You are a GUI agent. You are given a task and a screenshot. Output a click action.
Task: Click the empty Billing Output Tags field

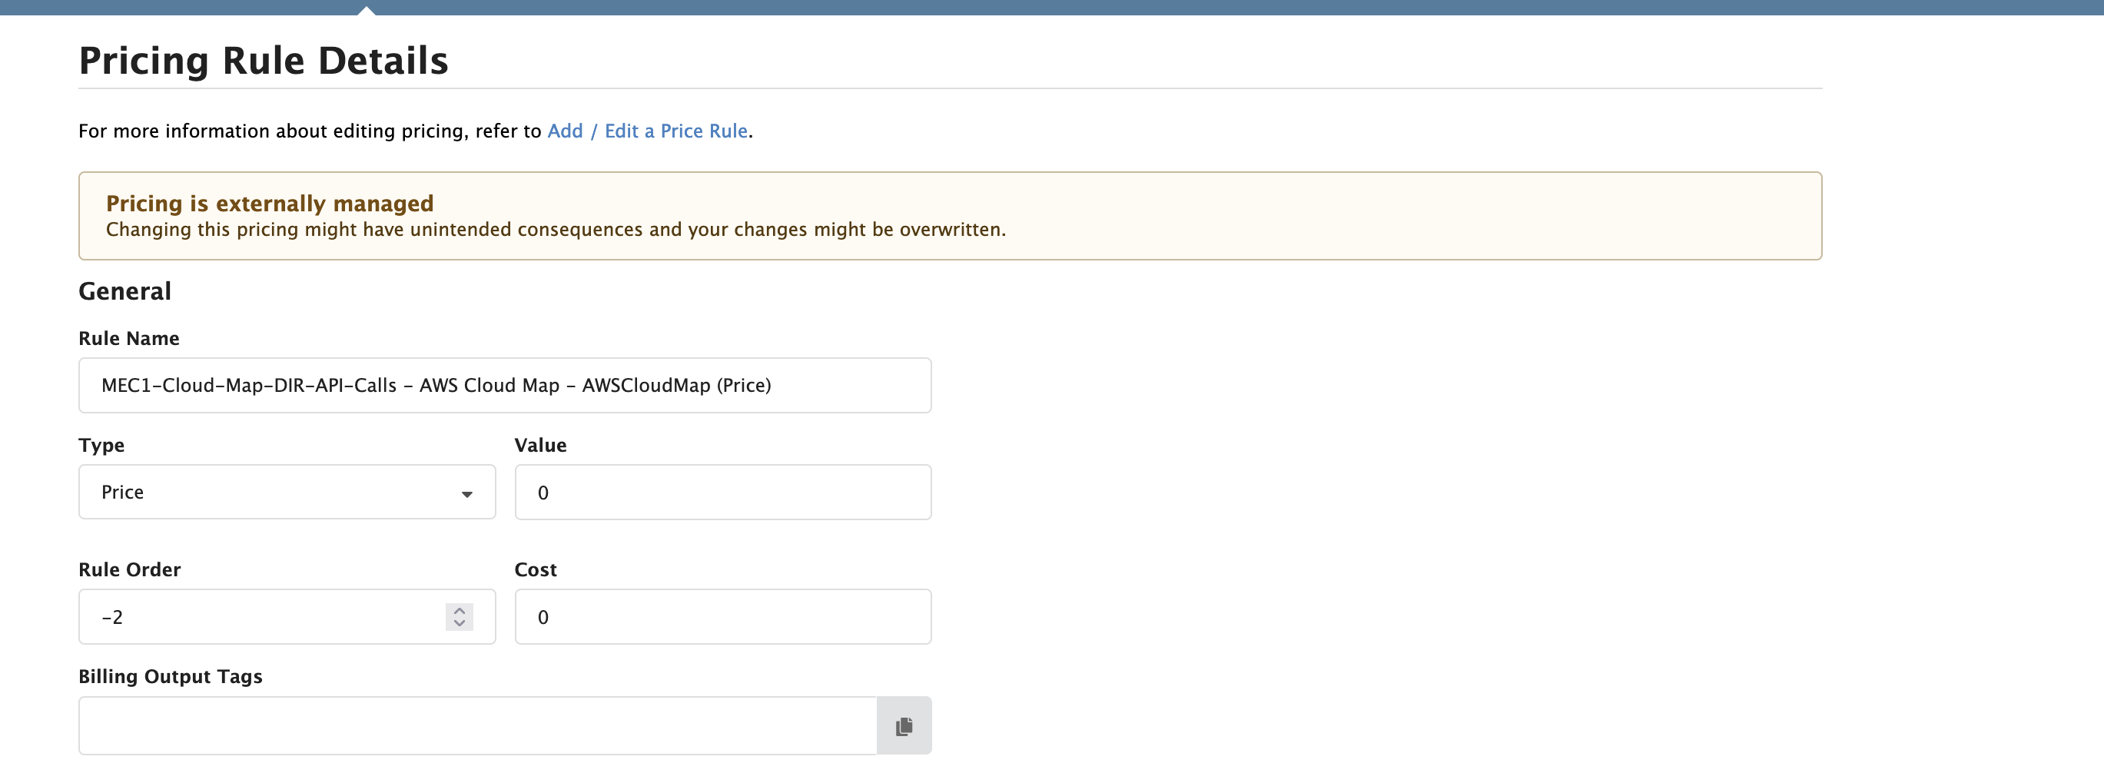click(x=478, y=725)
